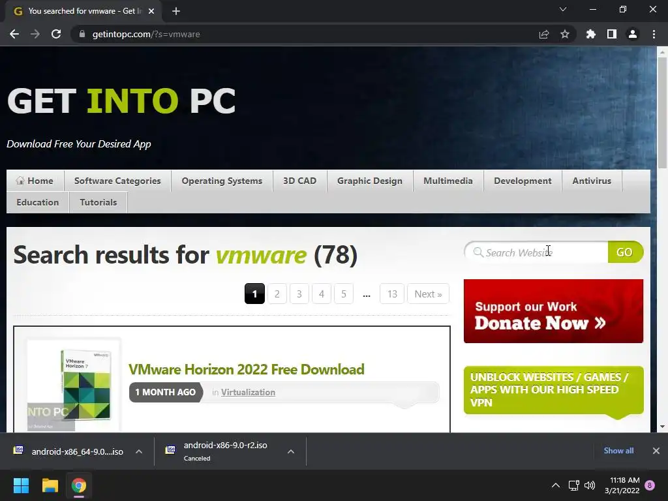Click the page scrollbar up arrow
This screenshot has height=501, width=668.
pos(662,52)
